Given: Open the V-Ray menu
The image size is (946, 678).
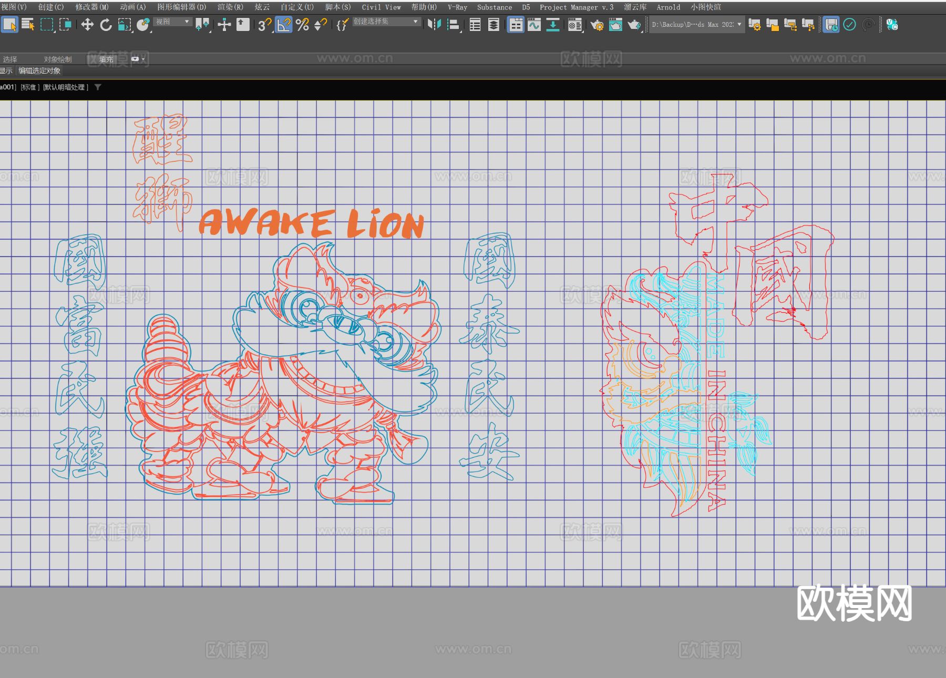Looking at the screenshot, I should [457, 7].
